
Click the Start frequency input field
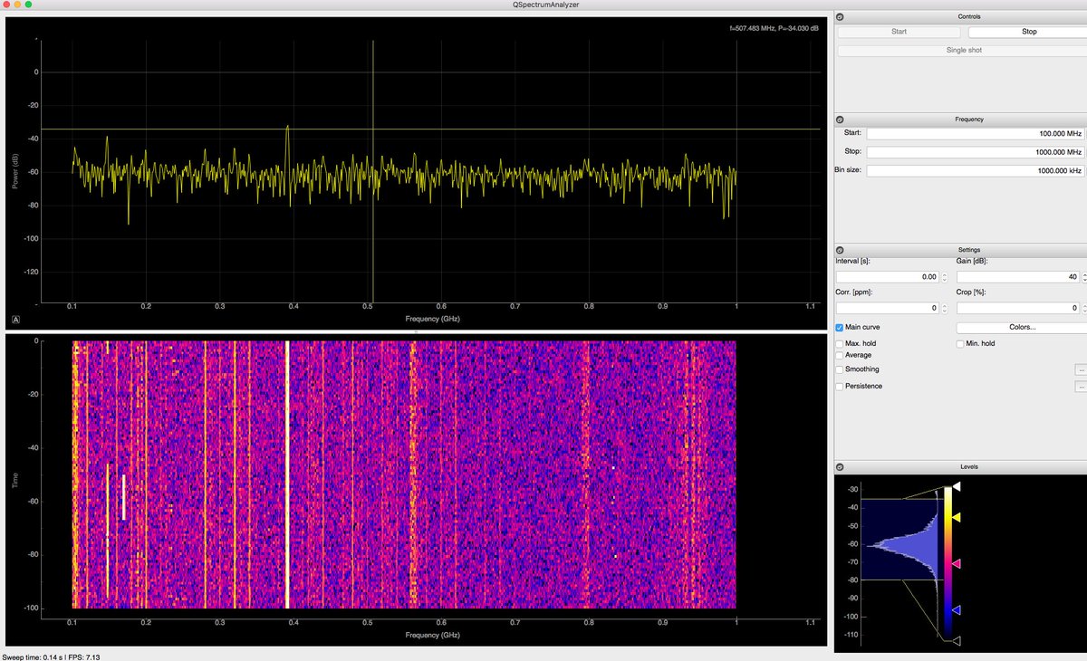click(976, 133)
